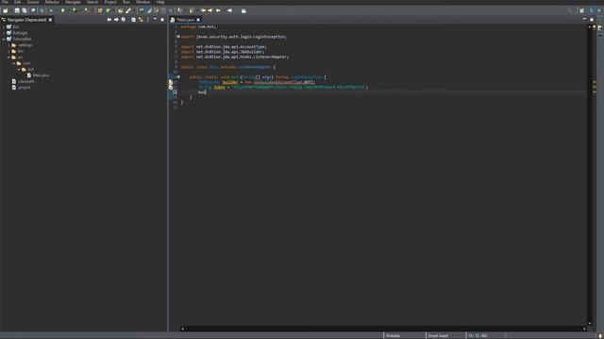Select the .classpath file
The image size is (604, 339).
pos(25,82)
